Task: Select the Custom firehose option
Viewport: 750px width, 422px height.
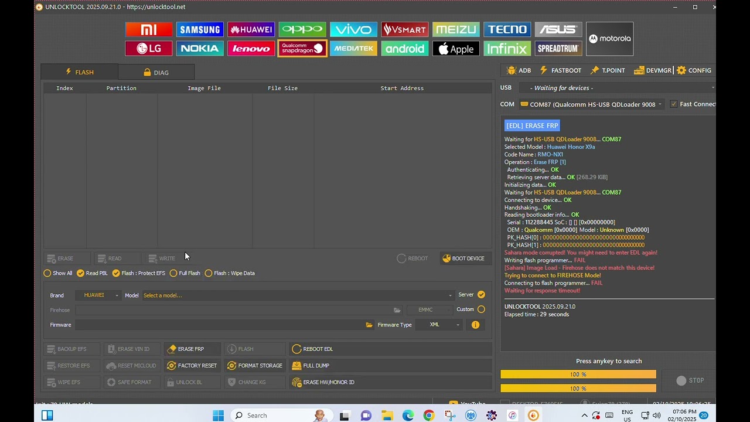Action: click(x=481, y=309)
